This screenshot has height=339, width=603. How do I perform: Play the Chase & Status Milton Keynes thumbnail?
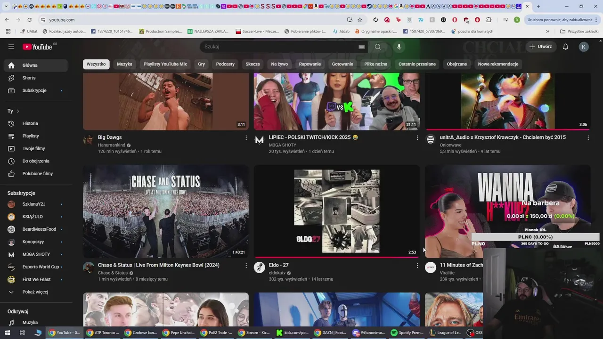click(x=166, y=211)
